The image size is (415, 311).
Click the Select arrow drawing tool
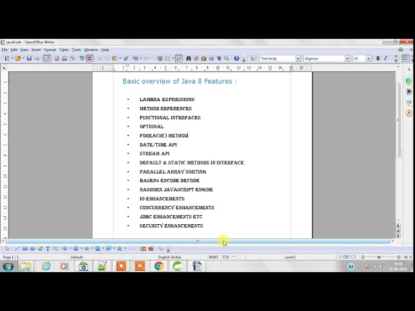[7, 249]
